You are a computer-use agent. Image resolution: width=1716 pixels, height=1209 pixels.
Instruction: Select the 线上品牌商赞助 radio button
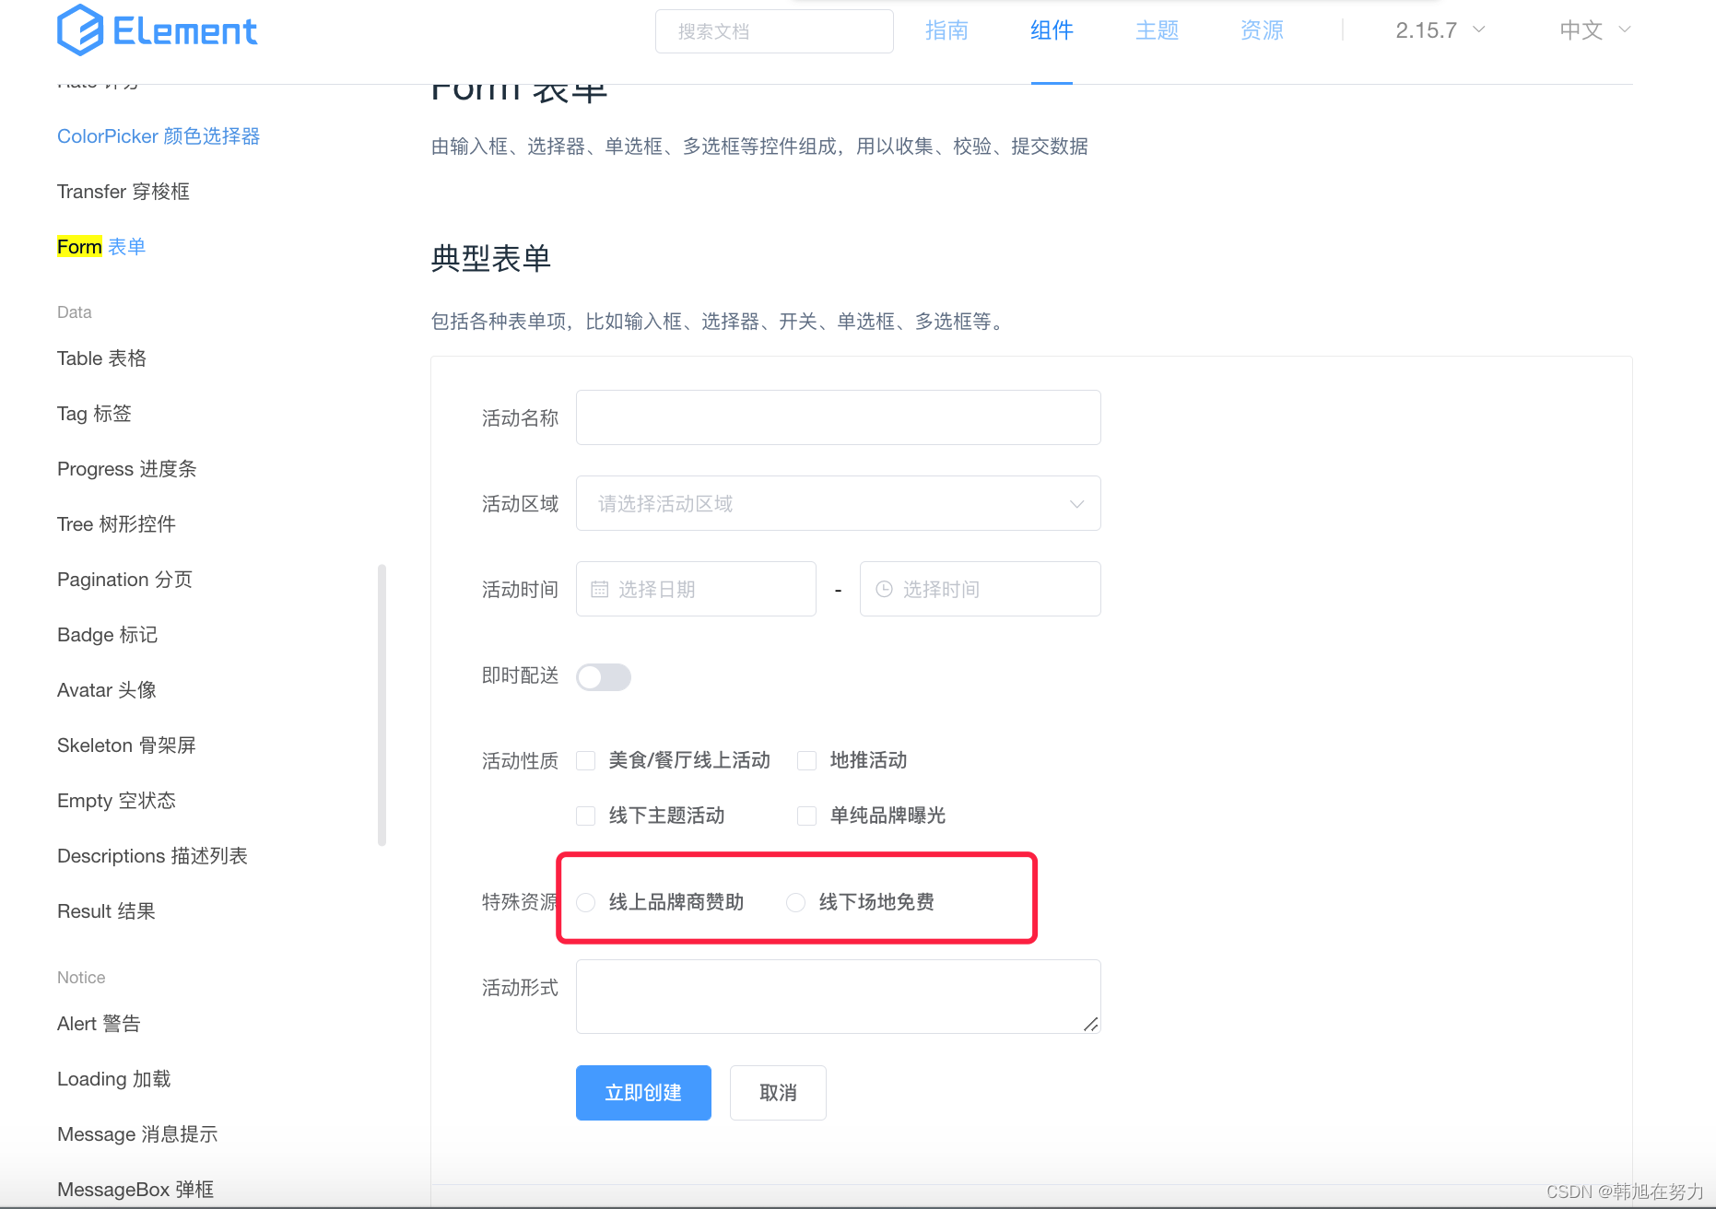click(586, 902)
